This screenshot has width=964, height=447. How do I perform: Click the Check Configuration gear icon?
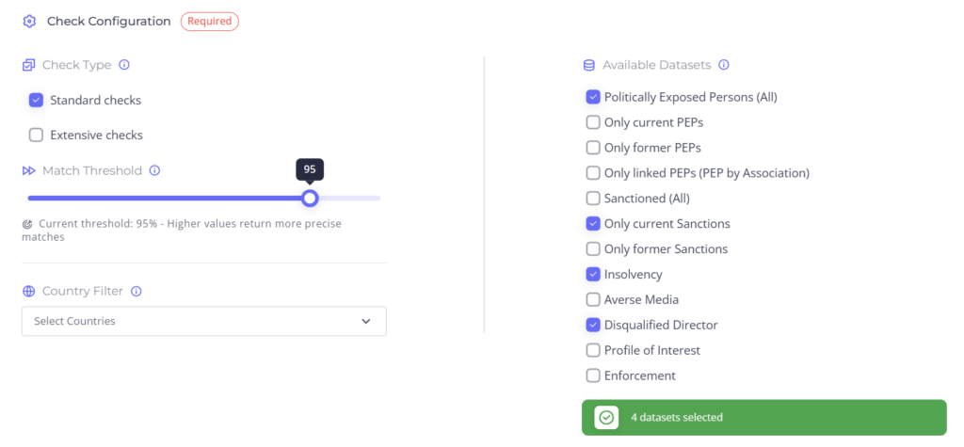click(x=29, y=22)
